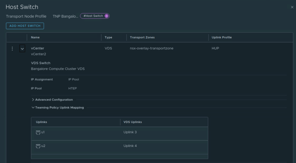Close the Host Switch dialog
Image resolution: width=296 pixels, height=163 pixels.
point(292,7)
